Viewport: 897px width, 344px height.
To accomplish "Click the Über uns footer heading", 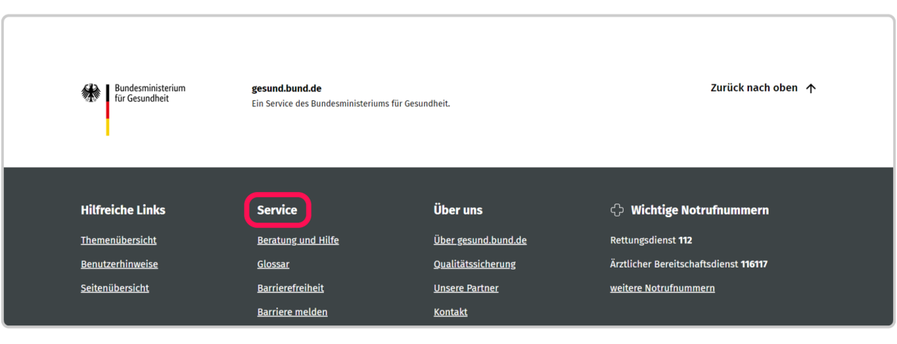I will tap(458, 210).
